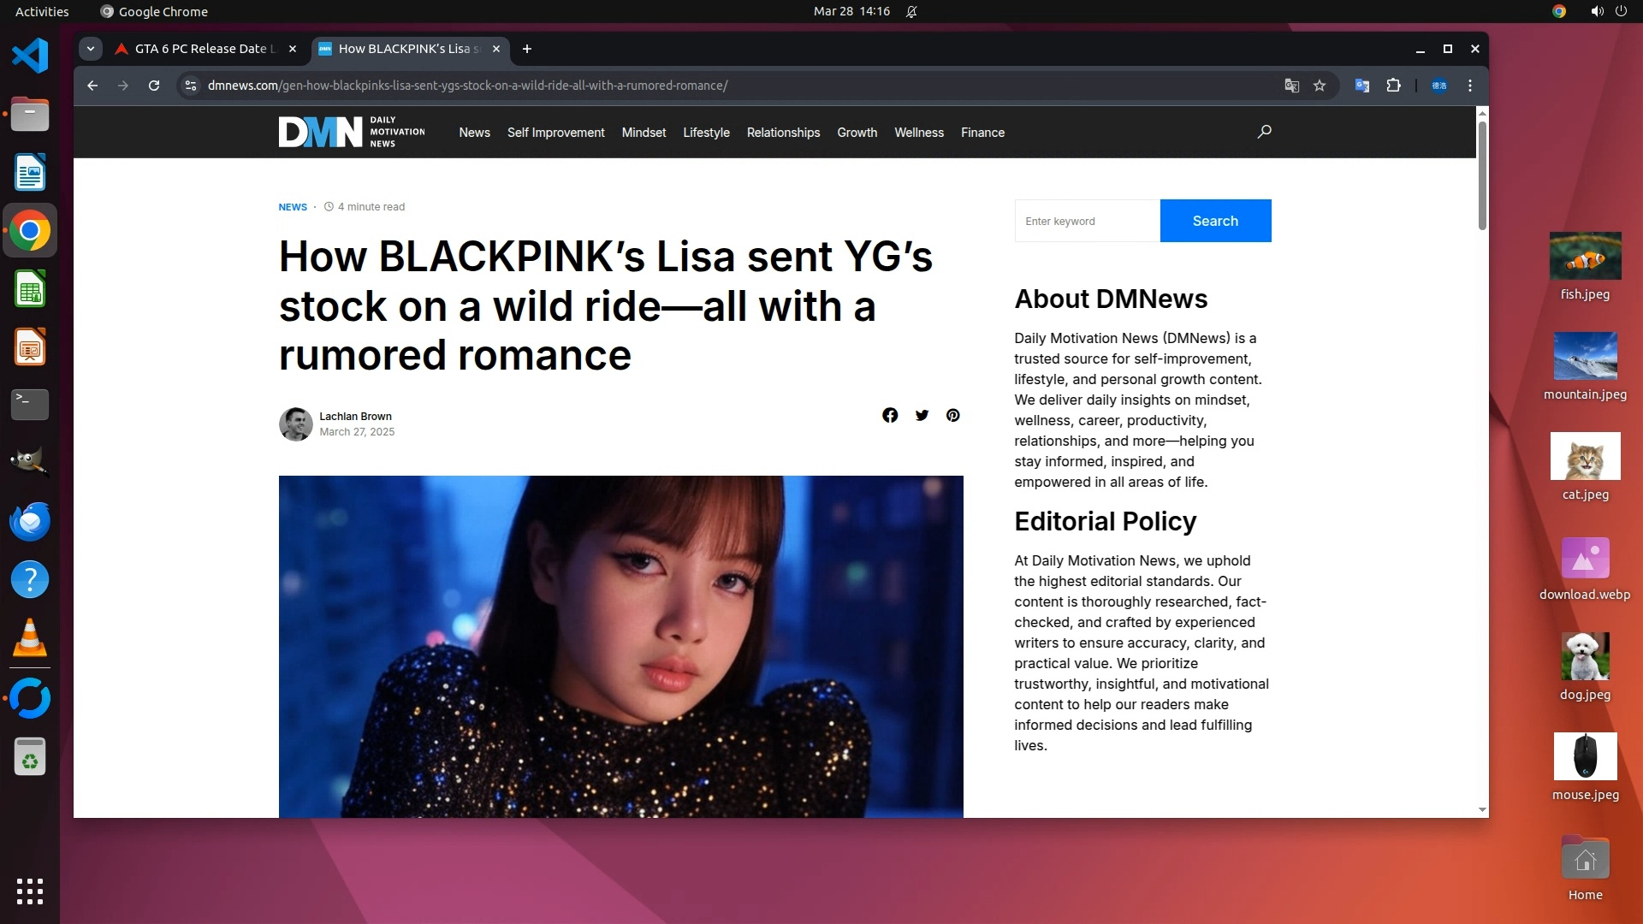Toggle the notifications bell in top bar
The width and height of the screenshot is (1643, 924).
911,11
